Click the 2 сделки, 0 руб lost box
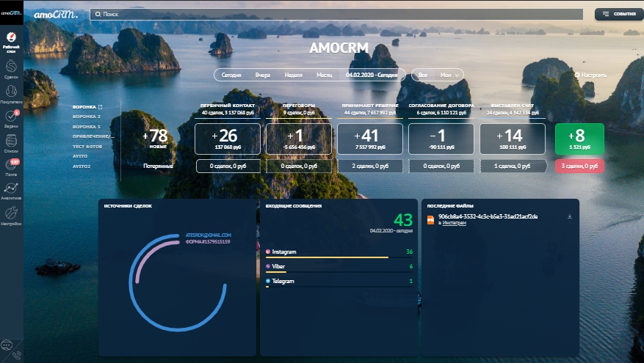644x363 pixels. click(x=370, y=166)
